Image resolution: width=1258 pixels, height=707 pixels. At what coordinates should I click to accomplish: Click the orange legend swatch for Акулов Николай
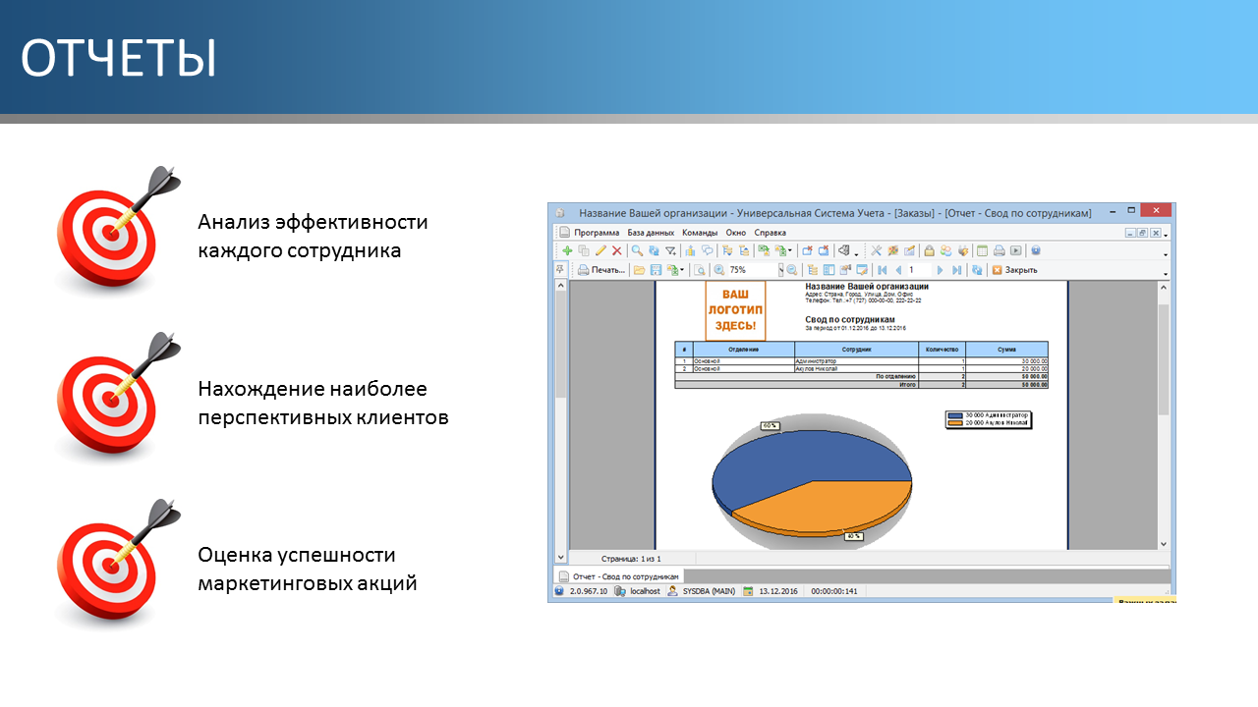coord(955,423)
